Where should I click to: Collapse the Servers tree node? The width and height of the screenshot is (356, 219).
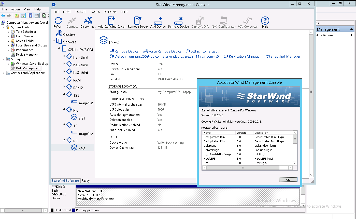pos(54,41)
